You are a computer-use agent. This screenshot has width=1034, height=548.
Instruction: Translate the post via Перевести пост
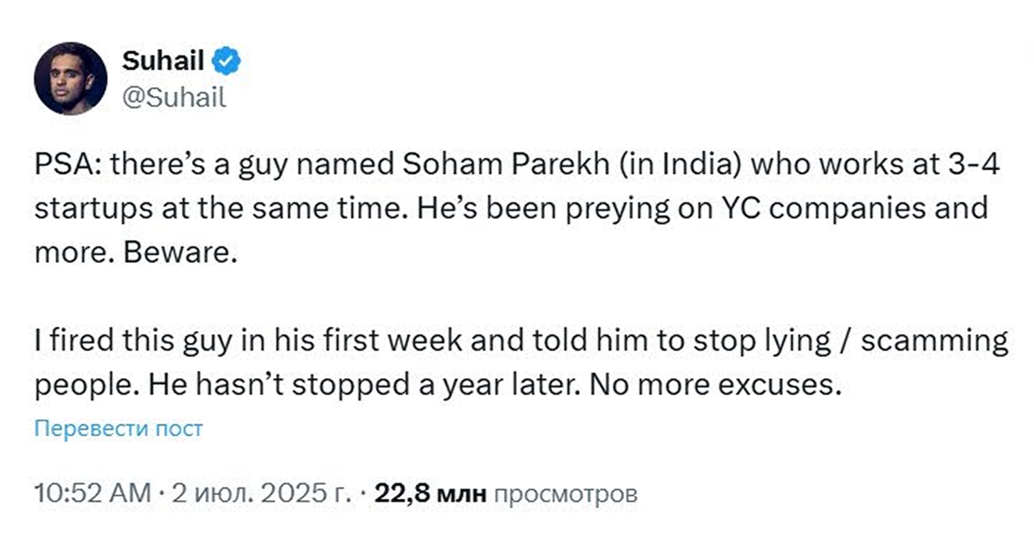tap(118, 428)
